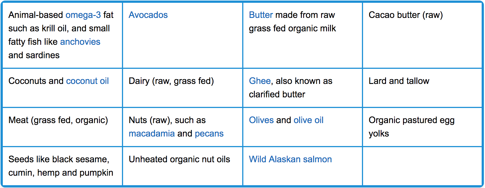
Task: Click the Meat (grass fed, organic) cell
Action: 62,127
